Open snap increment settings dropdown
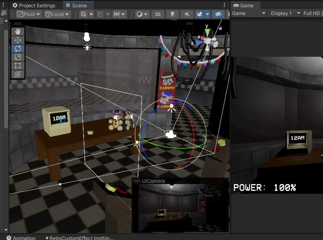 [119, 14]
